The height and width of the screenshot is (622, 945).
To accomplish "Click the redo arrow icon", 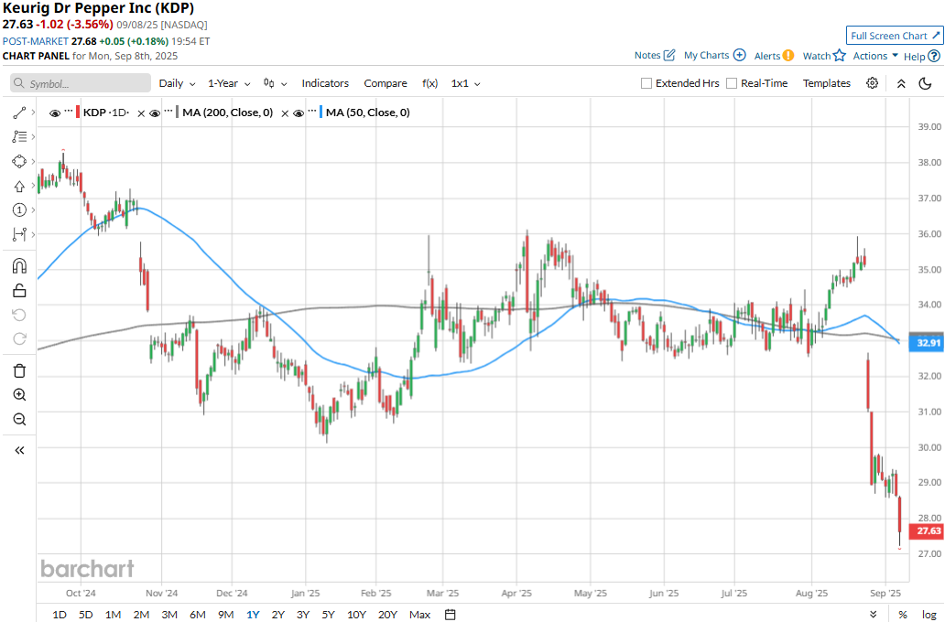I will point(19,339).
